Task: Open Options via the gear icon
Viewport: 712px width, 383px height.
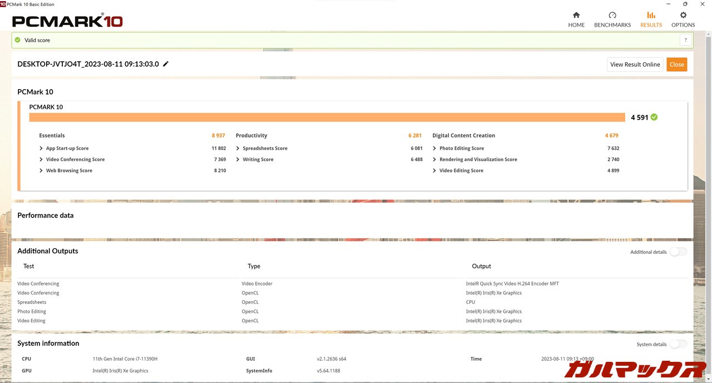Action: 683,16
